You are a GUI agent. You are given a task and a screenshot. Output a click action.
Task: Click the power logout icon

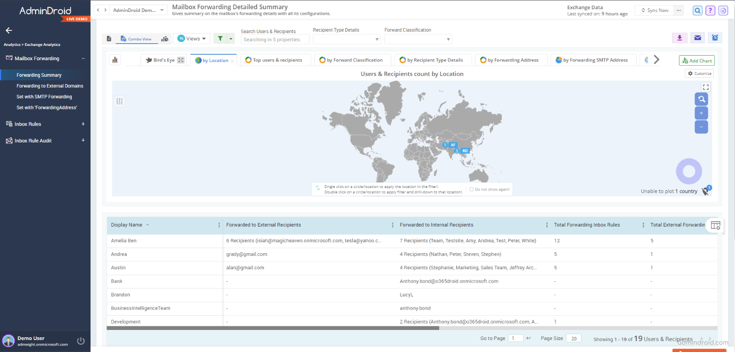point(81,341)
